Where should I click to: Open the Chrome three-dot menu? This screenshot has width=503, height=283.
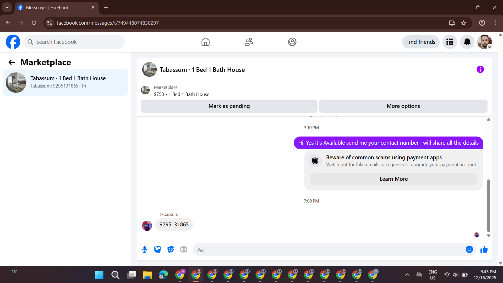(x=495, y=23)
